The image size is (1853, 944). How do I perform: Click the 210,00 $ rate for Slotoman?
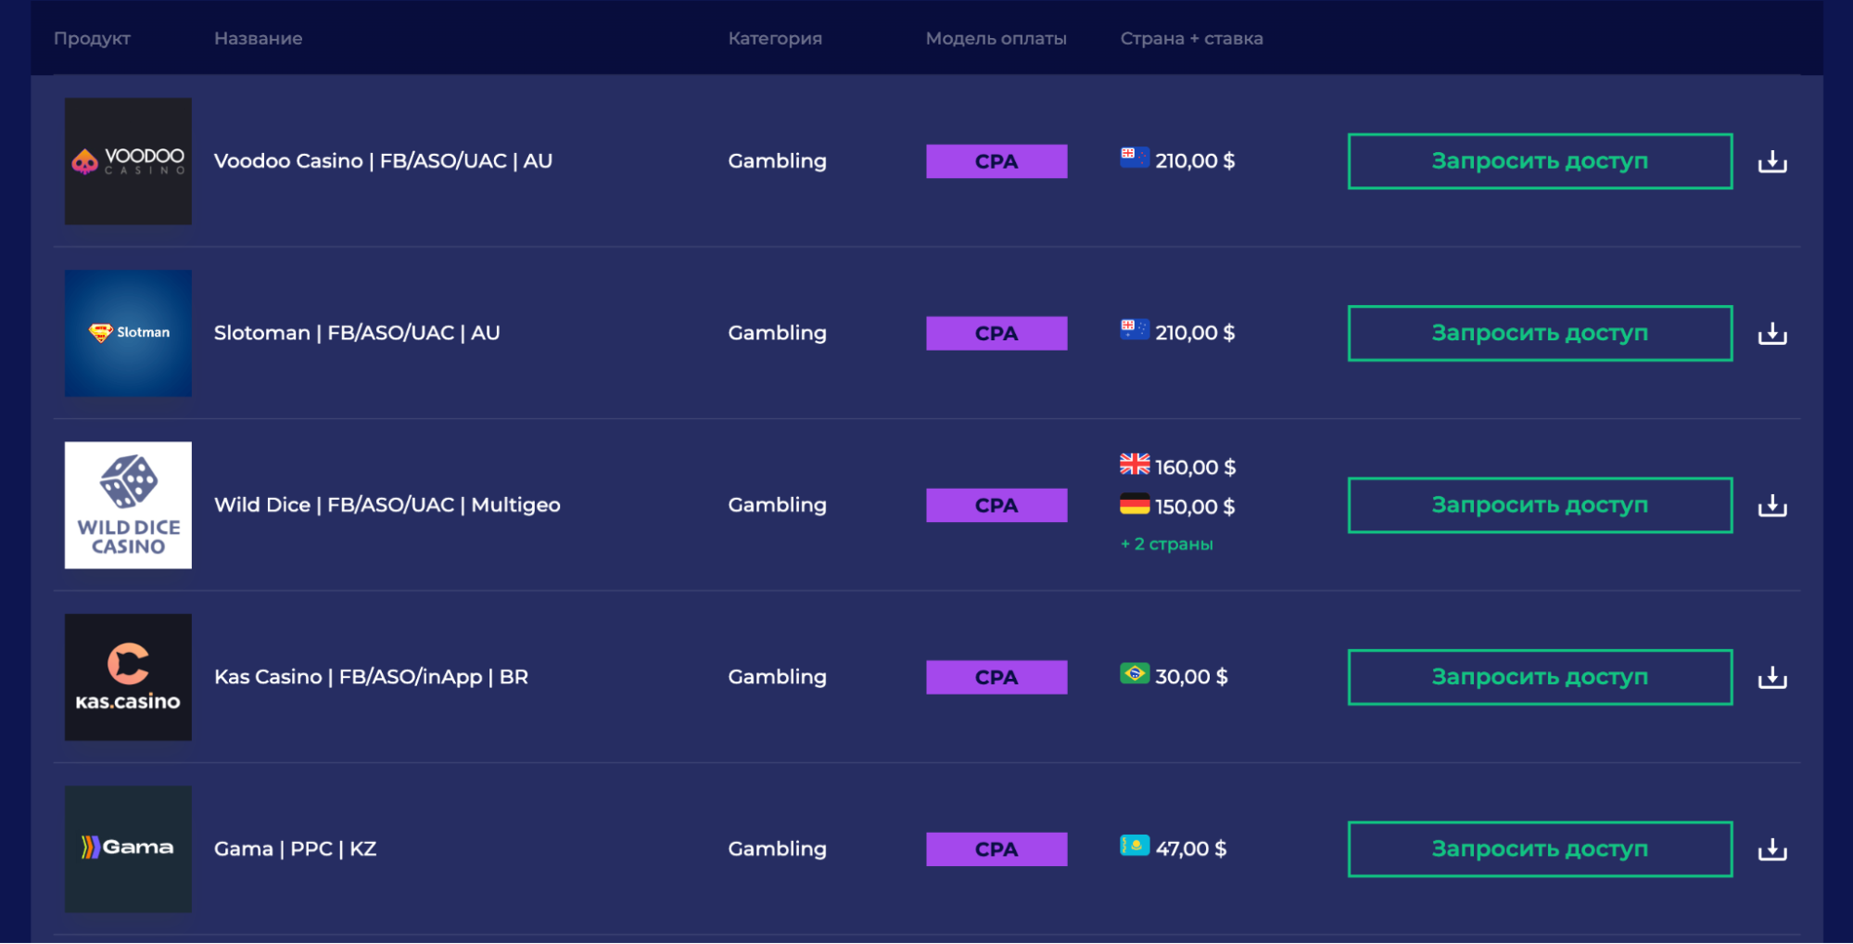[1195, 333]
